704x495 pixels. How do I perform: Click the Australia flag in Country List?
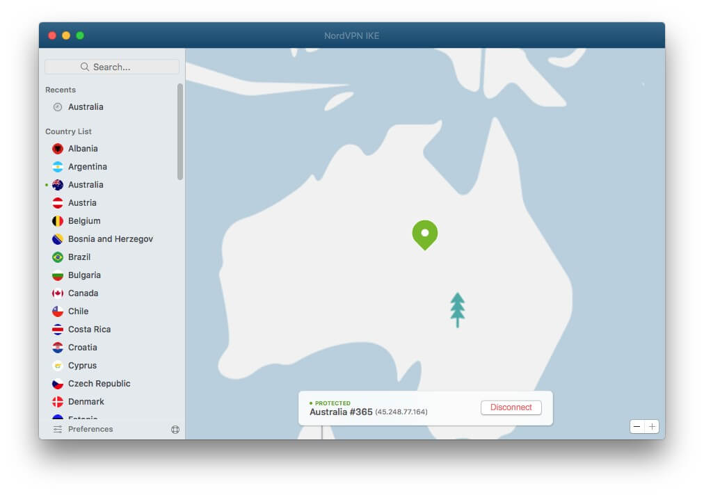click(58, 185)
